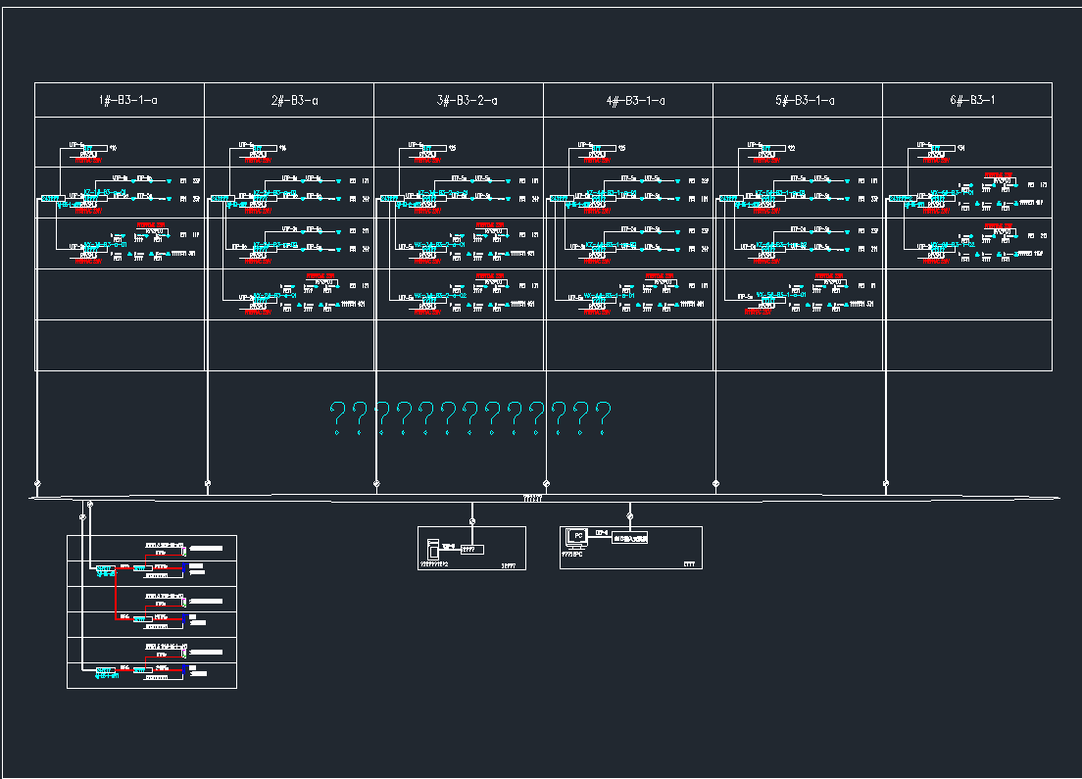This screenshot has height=779, width=1082.
Task: Click the 2#-B3-a column header text
Action: 295,101
